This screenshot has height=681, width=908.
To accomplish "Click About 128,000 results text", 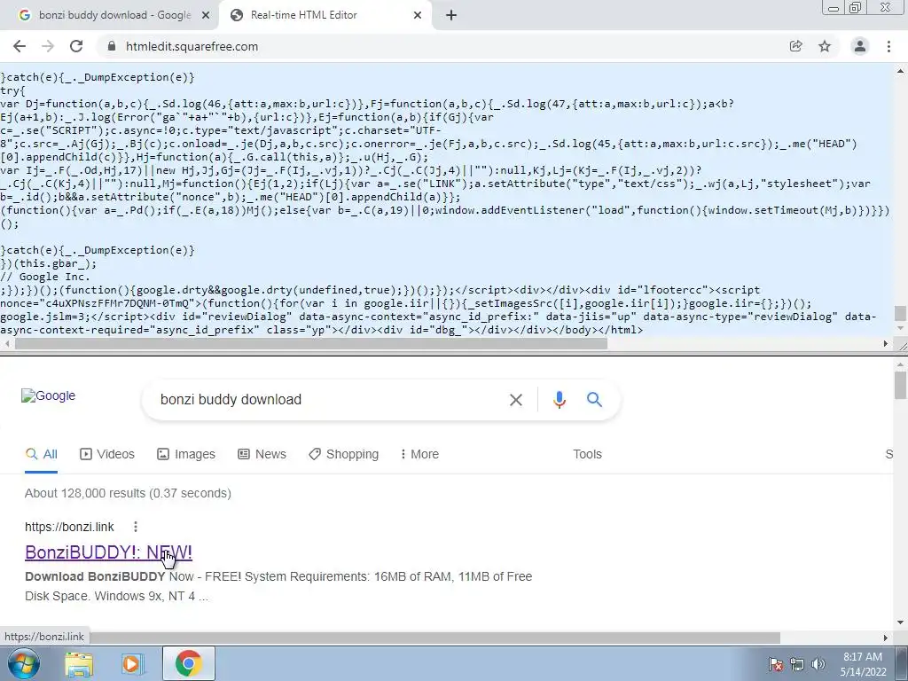I will [x=128, y=493].
